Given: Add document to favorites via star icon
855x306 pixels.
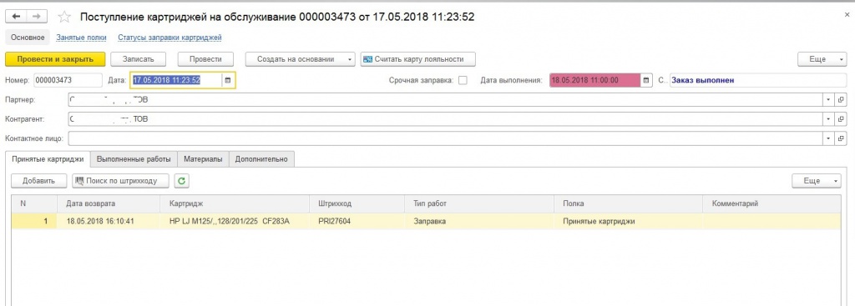Looking at the screenshot, I should 64,17.
